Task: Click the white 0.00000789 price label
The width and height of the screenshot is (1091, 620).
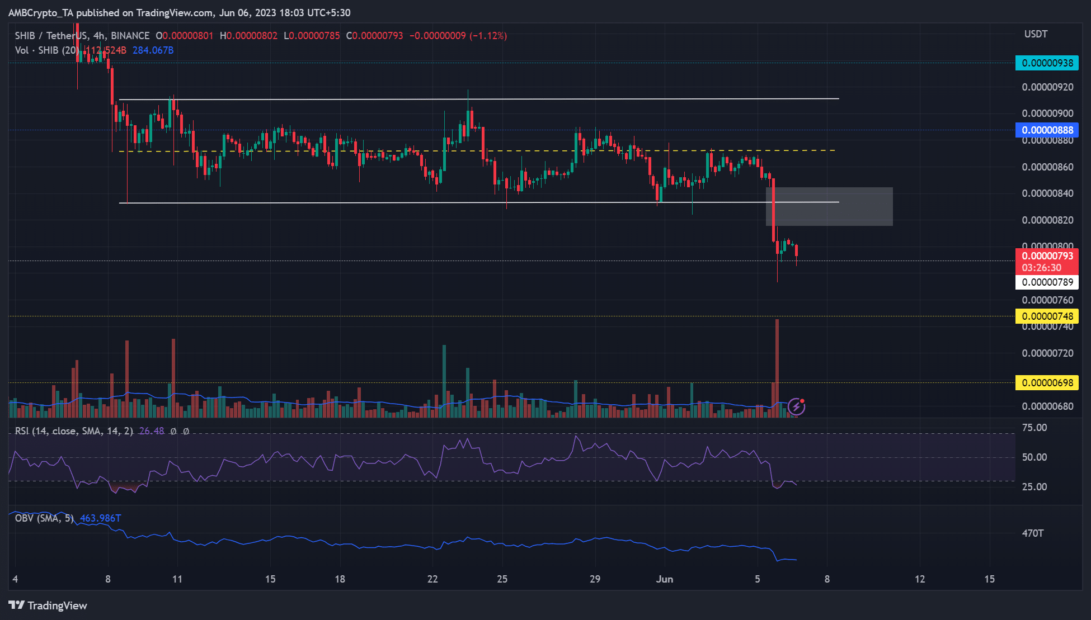Action: tap(1047, 282)
